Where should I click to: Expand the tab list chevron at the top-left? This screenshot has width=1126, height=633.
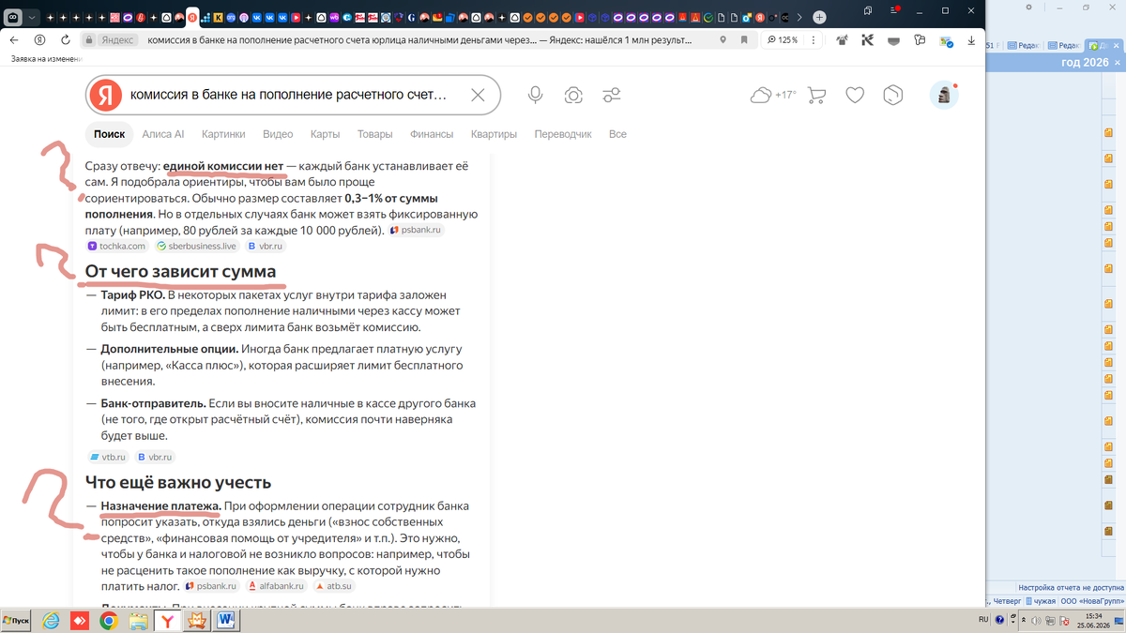click(x=34, y=18)
